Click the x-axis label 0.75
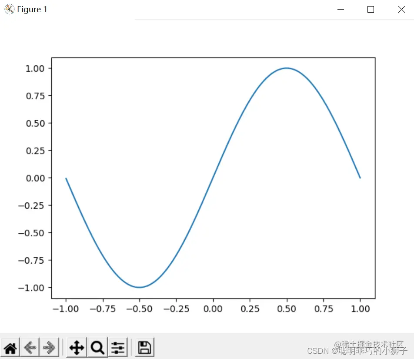414x359 pixels. point(324,309)
